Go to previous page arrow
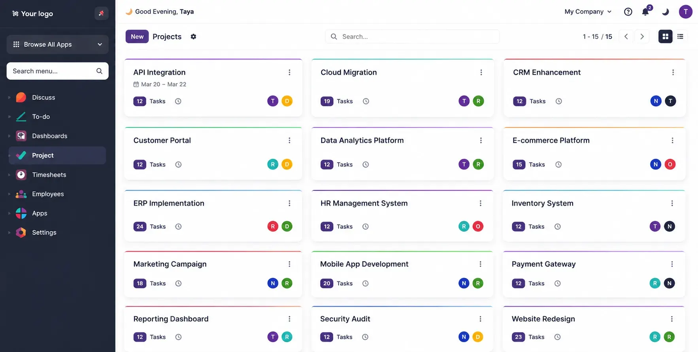 [x=626, y=36]
